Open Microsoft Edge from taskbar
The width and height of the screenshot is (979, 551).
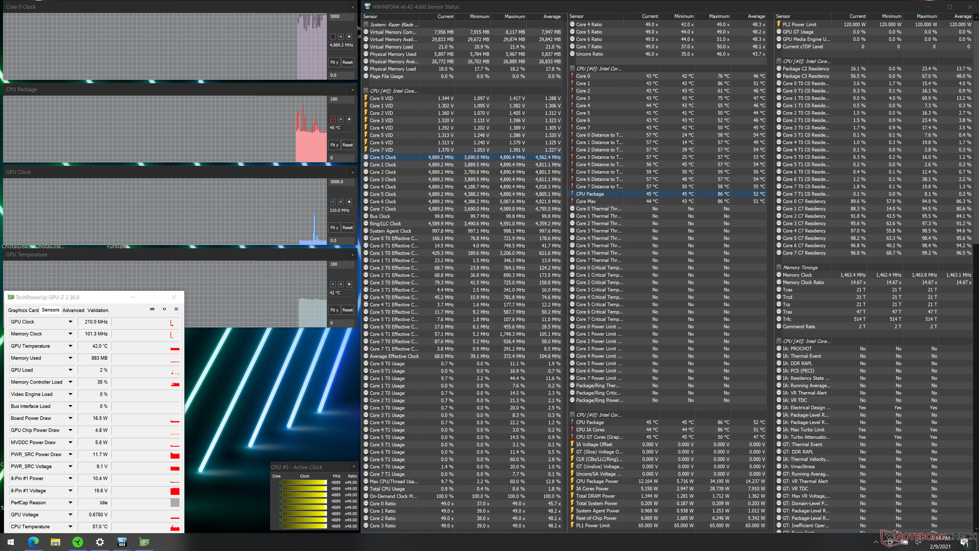pos(33,542)
